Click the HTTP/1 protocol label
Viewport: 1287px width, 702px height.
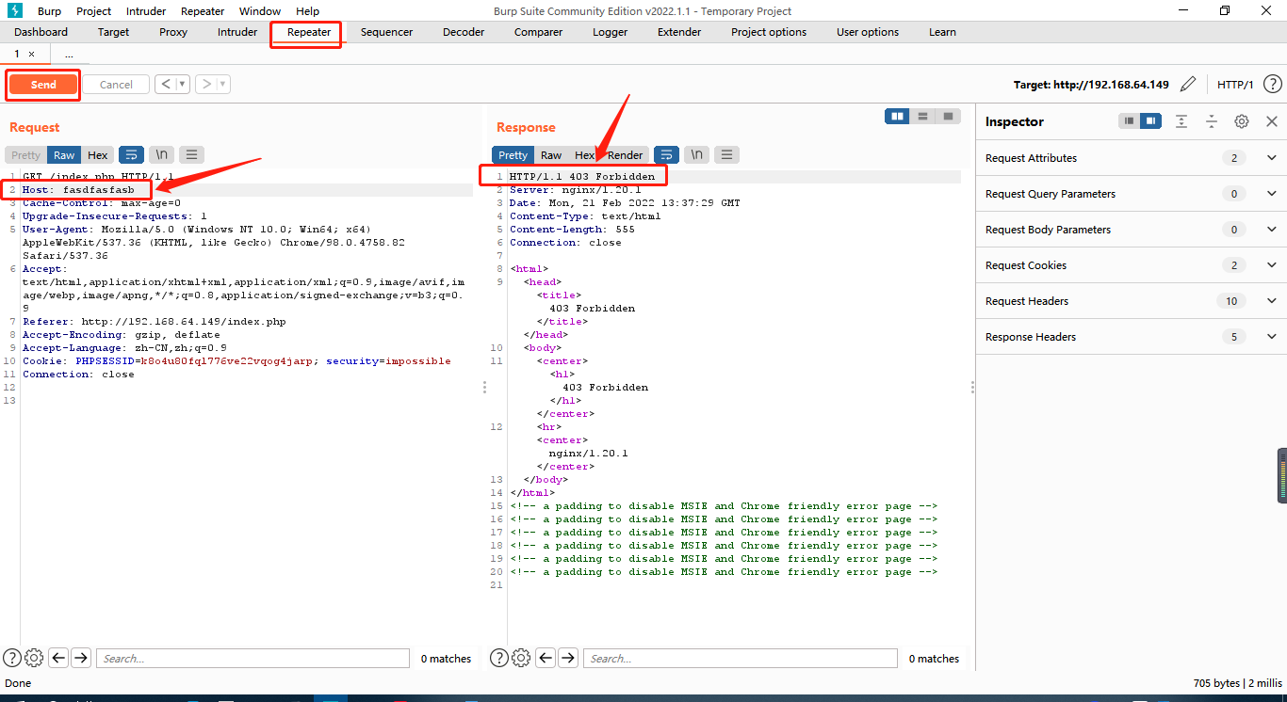1235,85
